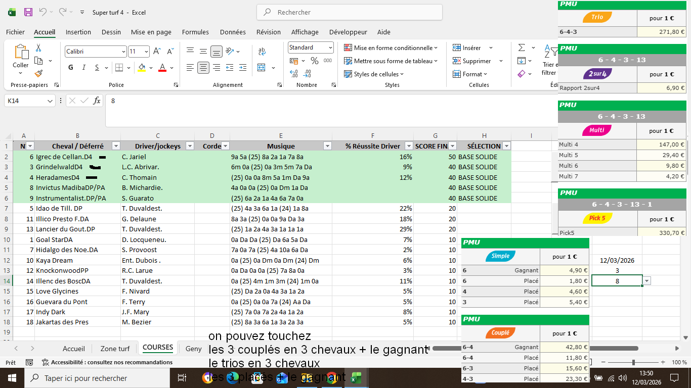The height and width of the screenshot is (388, 691).
Task: Toggle underline with the S button
Action: coord(98,68)
